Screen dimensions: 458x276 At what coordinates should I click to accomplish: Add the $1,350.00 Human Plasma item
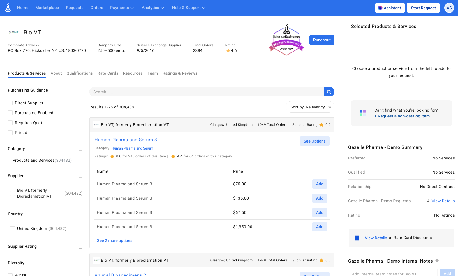(320, 227)
